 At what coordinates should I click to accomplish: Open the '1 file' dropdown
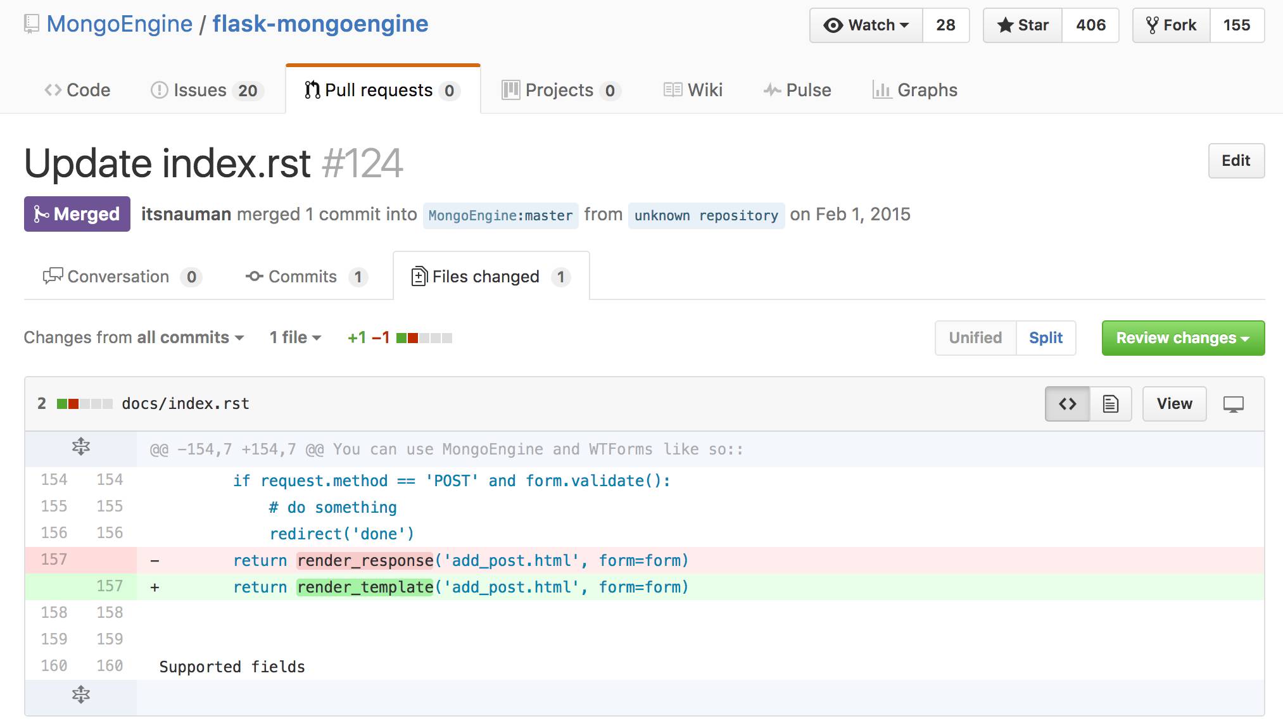pos(295,338)
